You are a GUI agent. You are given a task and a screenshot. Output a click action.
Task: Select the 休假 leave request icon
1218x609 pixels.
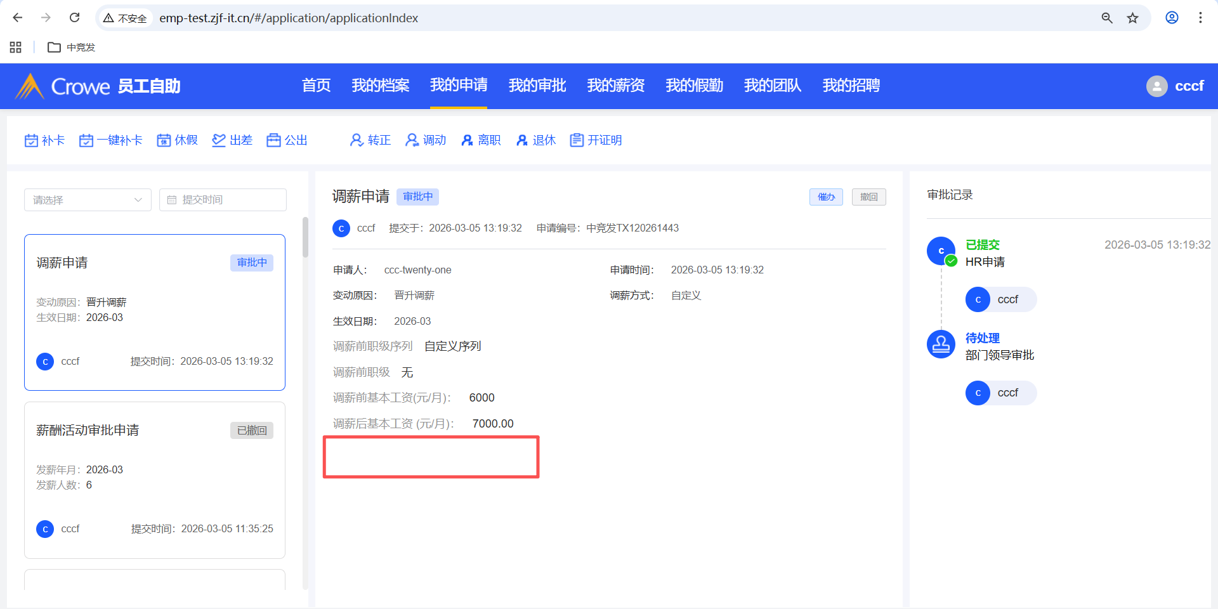coord(164,140)
